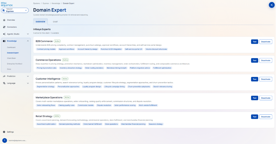The width and height of the screenshot is (276, 144).
Task: Click the Seasonal strategy tag
Action: click(156, 124)
